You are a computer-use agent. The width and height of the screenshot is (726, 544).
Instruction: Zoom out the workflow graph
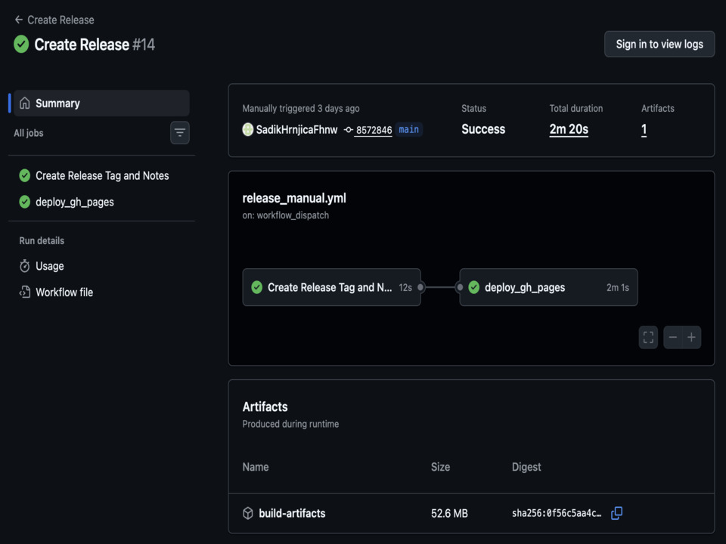coord(673,337)
